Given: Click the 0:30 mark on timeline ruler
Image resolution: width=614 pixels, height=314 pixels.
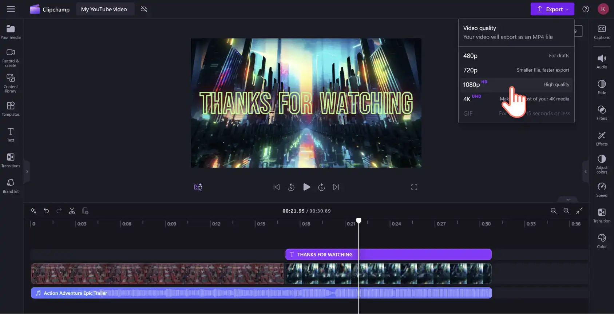Looking at the screenshot, I should [486, 224].
